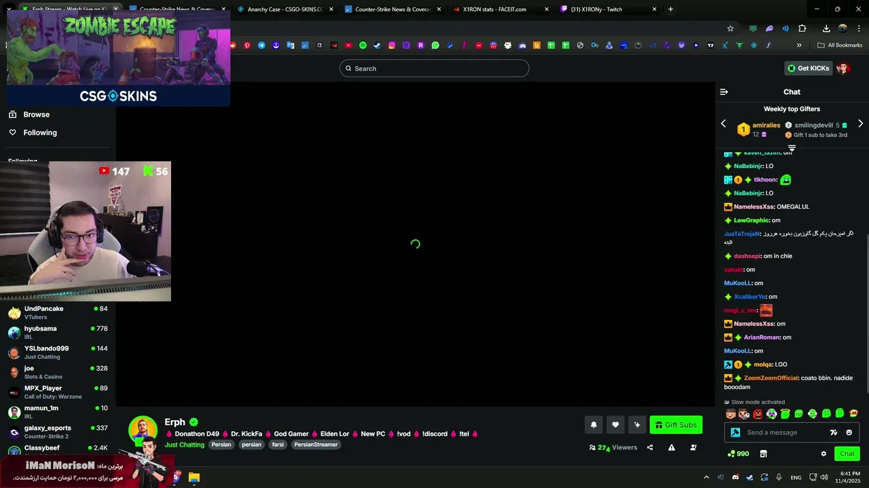Open the channel shop icon next to 990
This screenshot has width=869, height=488.
(x=763, y=454)
